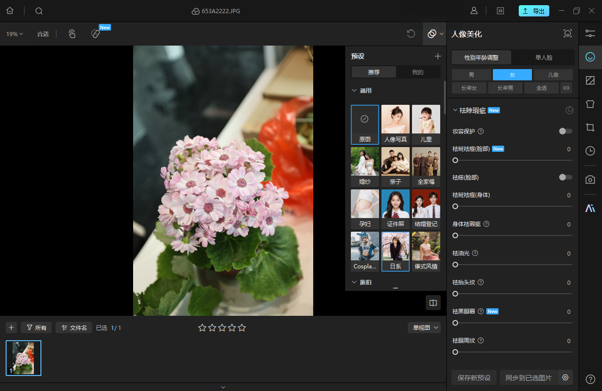Open sync settings hexagon icon
The image size is (602, 391).
[565, 377]
